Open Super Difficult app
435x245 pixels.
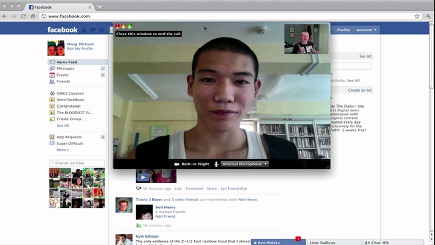click(x=70, y=144)
